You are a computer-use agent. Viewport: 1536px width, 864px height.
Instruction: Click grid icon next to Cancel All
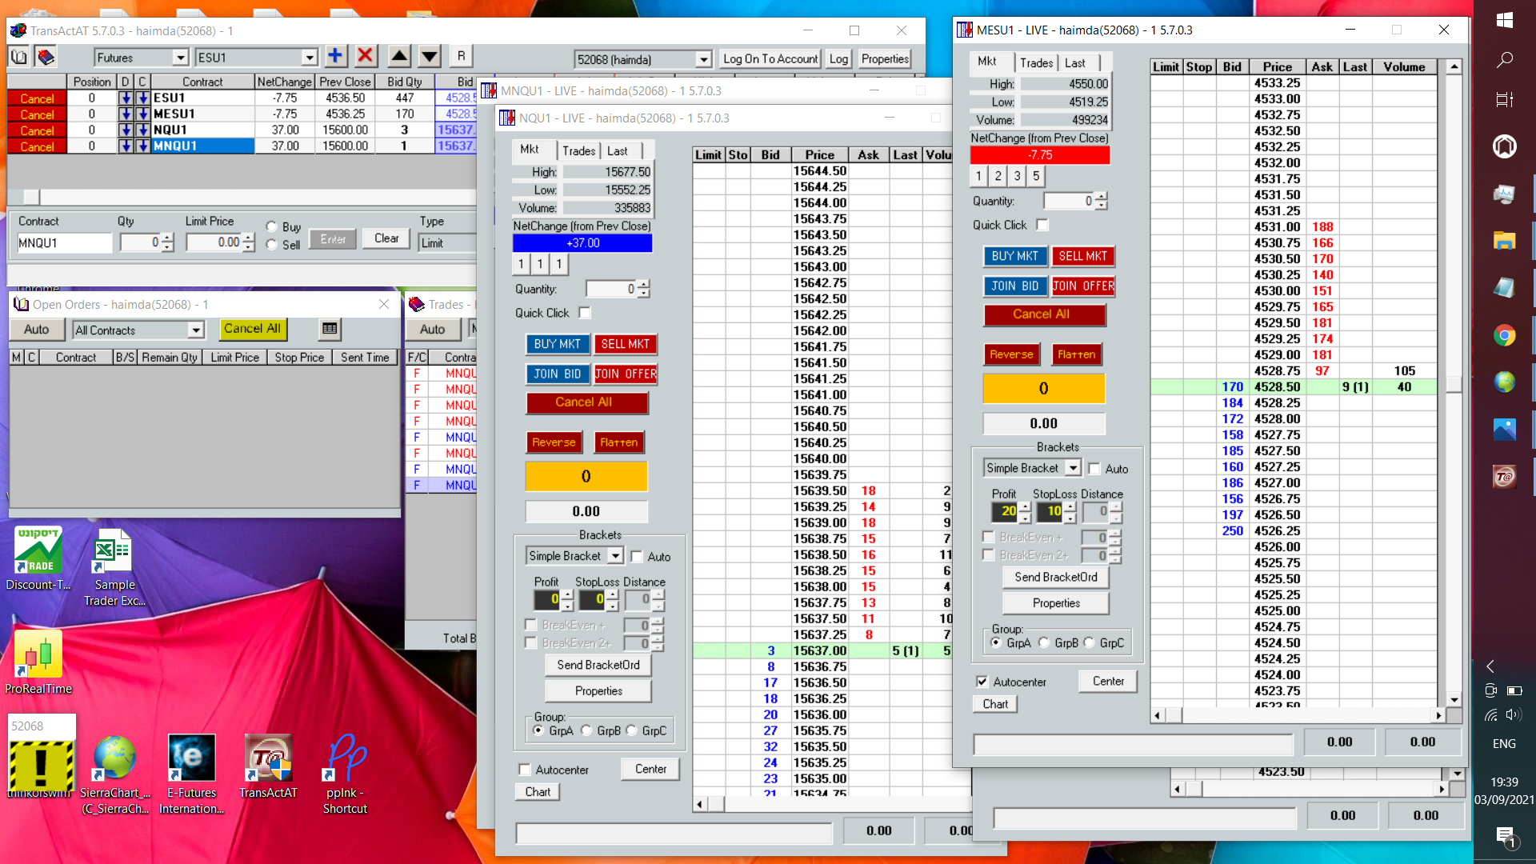click(x=330, y=329)
